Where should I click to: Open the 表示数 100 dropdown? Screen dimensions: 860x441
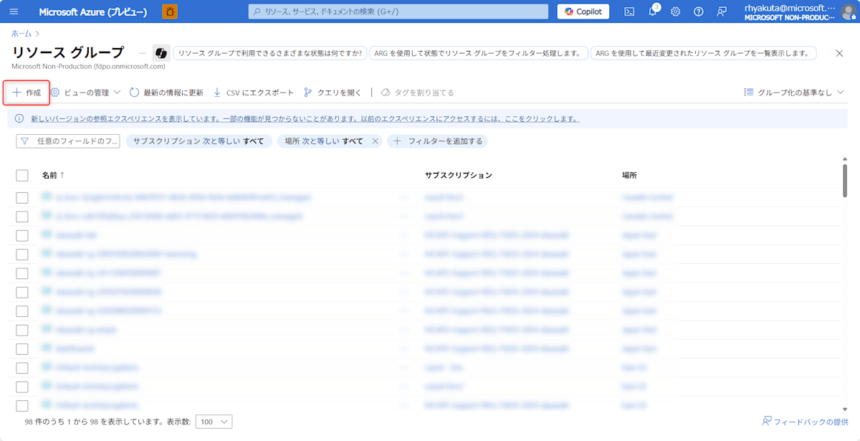pos(214,422)
